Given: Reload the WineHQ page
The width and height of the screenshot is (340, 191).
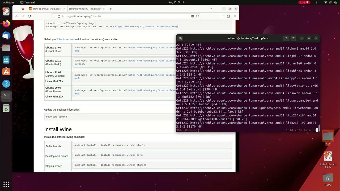Looking at the screenshot, I should pos(29,16).
